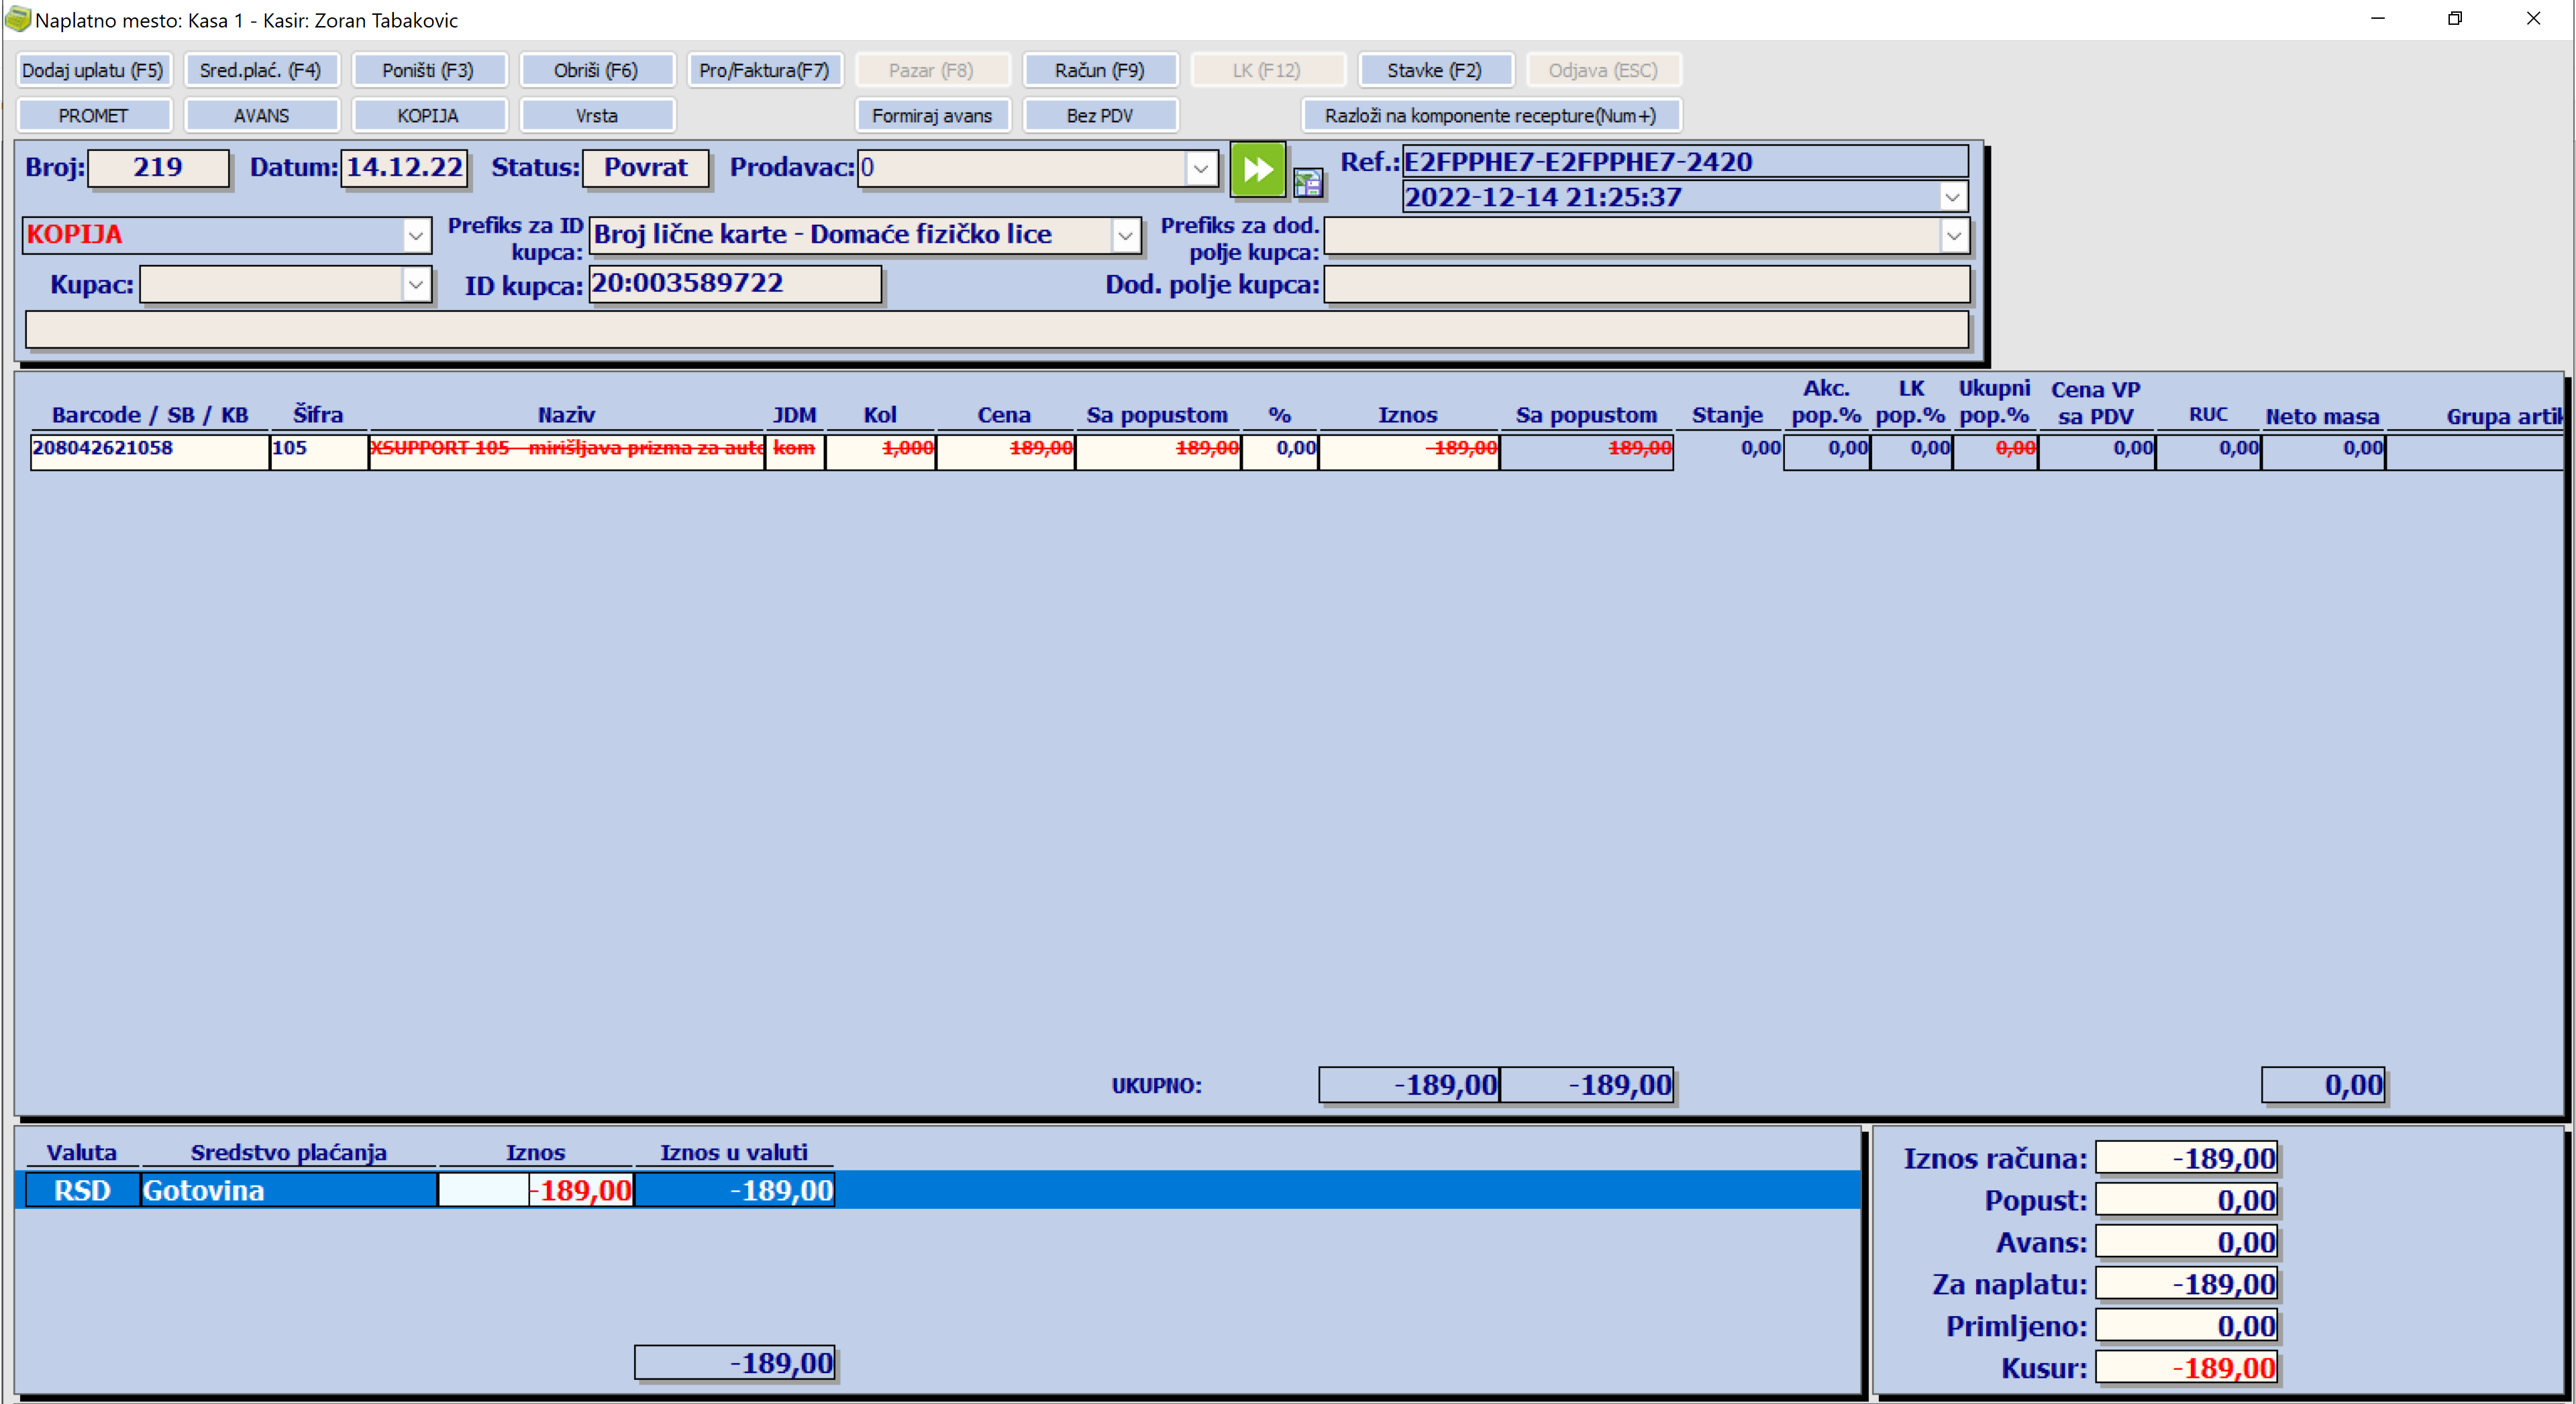
Task: Expand the reference date-time dropdown
Action: click(1952, 197)
